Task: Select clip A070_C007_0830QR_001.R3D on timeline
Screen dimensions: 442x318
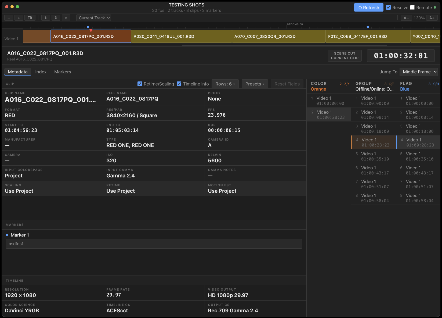Action: click(x=279, y=36)
